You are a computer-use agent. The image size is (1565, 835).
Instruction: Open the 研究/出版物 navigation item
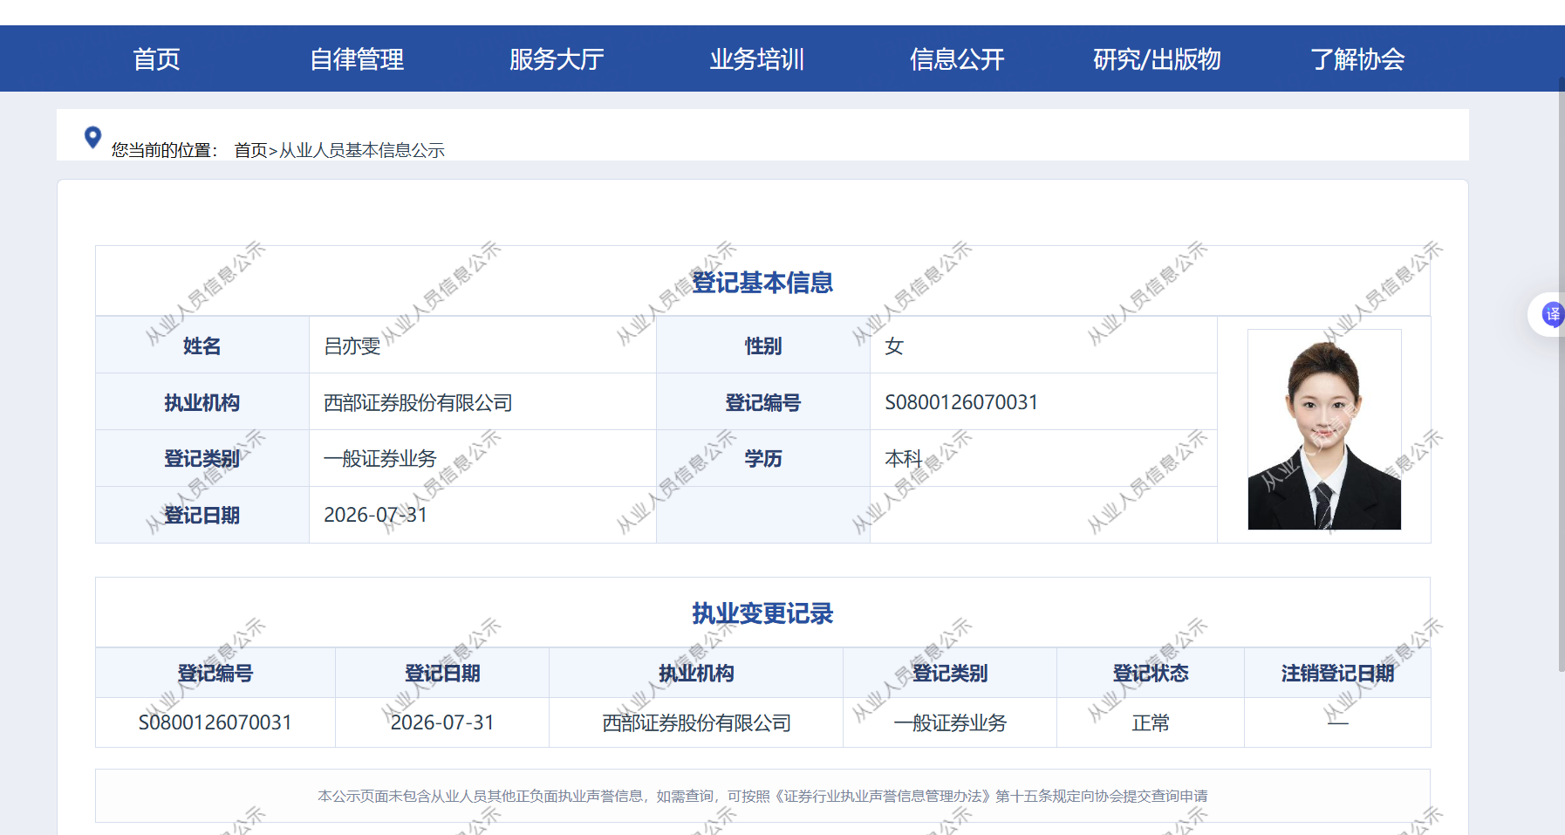click(1157, 59)
